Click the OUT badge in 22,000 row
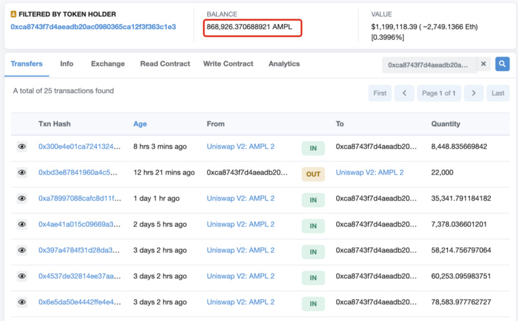518x321 pixels. [x=313, y=174]
